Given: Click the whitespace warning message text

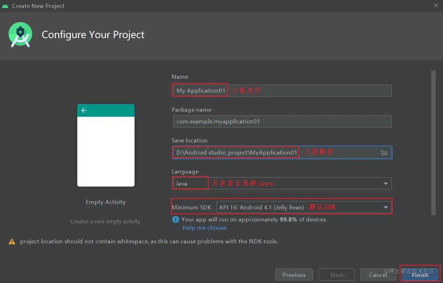Looking at the screenshot, I should (x=149, y=241).
